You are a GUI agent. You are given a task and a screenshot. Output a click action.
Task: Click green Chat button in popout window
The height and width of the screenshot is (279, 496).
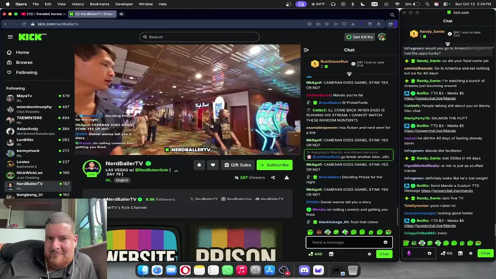coord(486,253)
